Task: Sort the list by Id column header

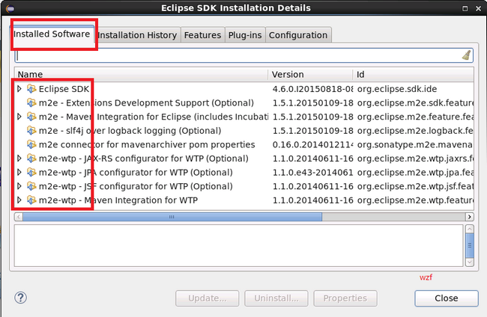Action: click(414, 74)
